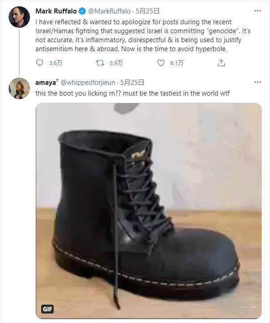Click the 3.9万 retweet count
The width and height of the screenshot is (270, 323).
[116, 64]
